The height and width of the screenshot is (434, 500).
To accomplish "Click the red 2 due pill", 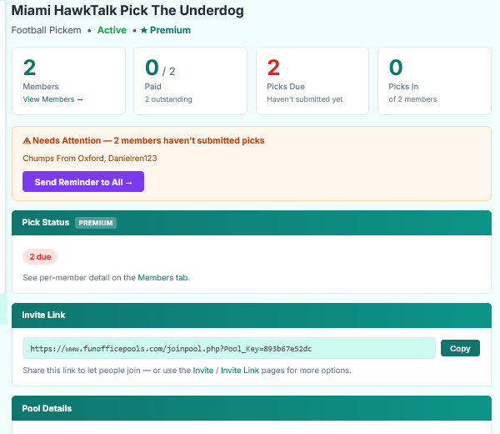I will [40, 257].
